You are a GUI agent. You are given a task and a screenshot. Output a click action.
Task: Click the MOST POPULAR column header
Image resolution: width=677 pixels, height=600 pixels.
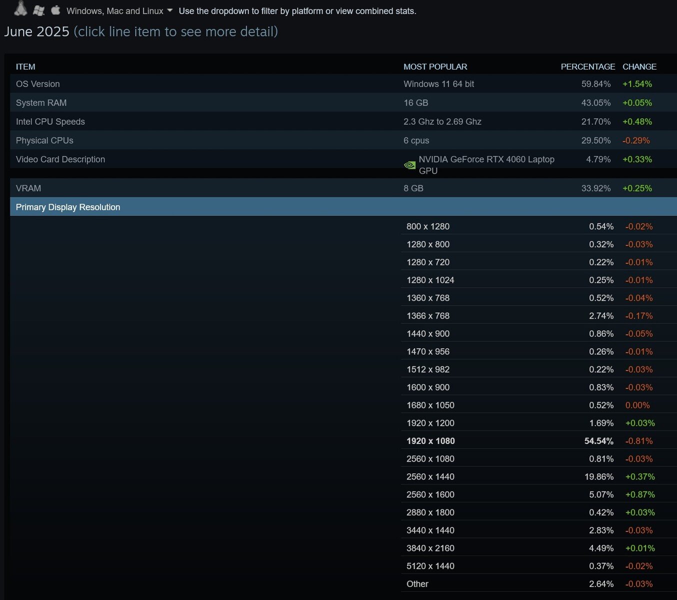tap(435, 66)
